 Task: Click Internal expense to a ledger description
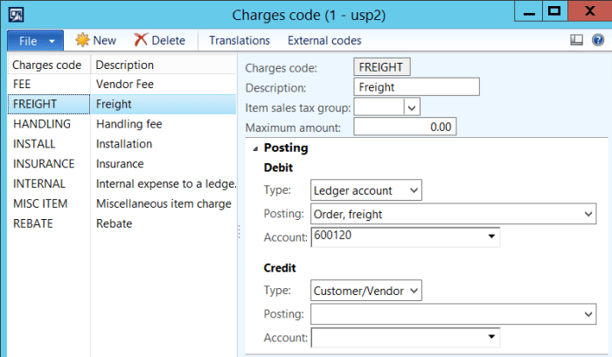[163, 183]
